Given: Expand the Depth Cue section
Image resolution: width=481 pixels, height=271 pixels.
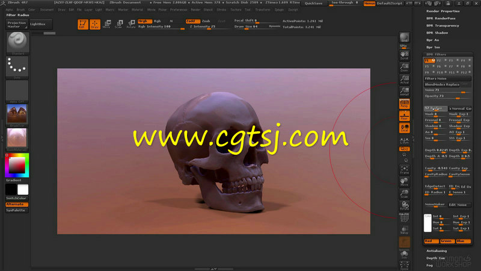Looking at the screenshot, I should [435, 258].
